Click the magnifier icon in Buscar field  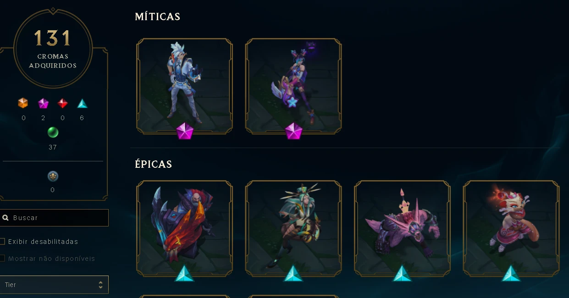[6, 218]
